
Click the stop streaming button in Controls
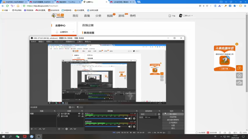coord(173,114)
